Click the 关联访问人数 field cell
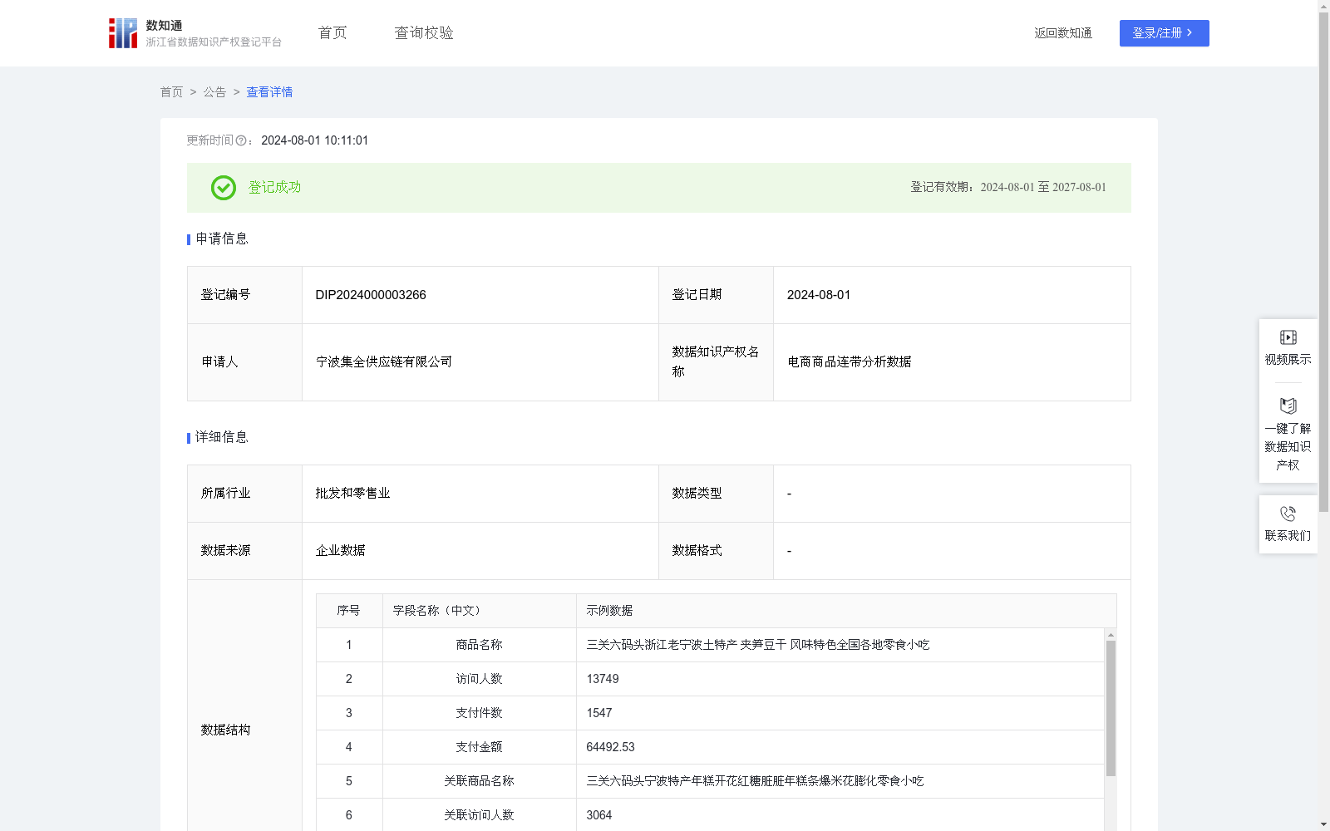Screen dimensions: 1330x831 point(480,815)
